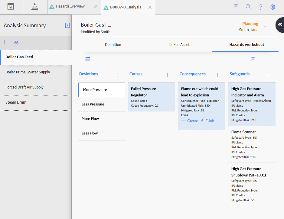Click the Planning status label

pyautogui.click(x=250, y=24)
